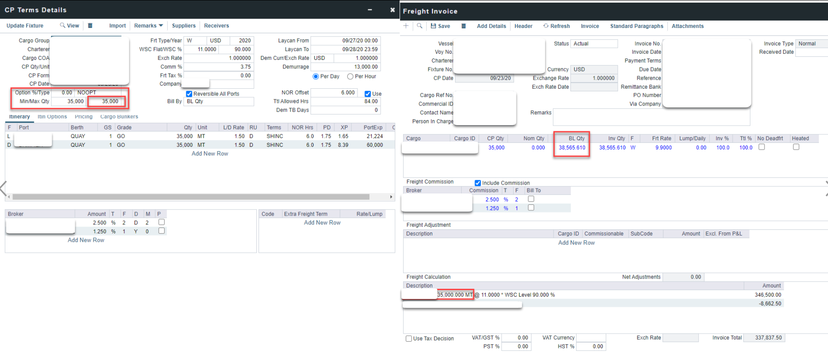Open the Cargo Bunkers tab
The width and height of the screenshot is (828, 358).
(119, 117)
